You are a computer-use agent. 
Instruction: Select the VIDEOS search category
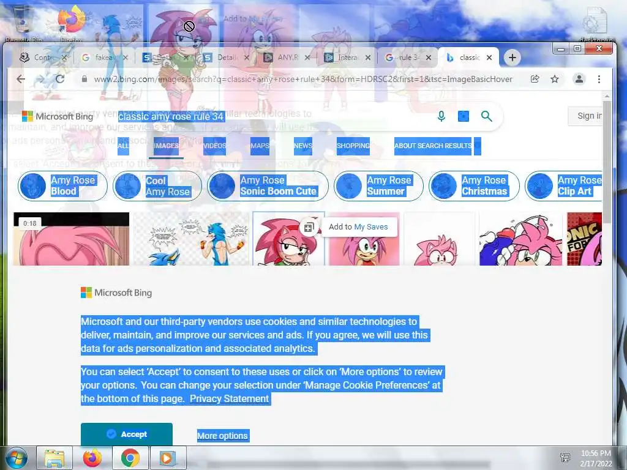(214, 146)
